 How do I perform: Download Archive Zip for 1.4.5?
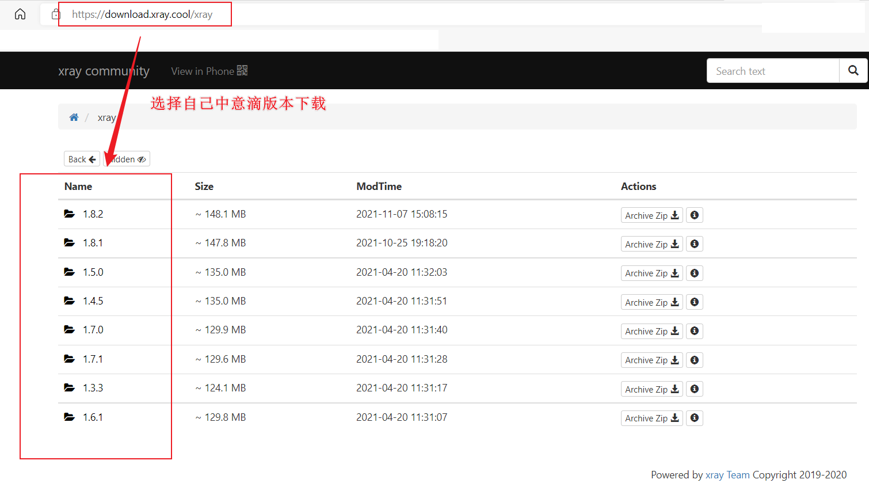(x=651, y=302)
